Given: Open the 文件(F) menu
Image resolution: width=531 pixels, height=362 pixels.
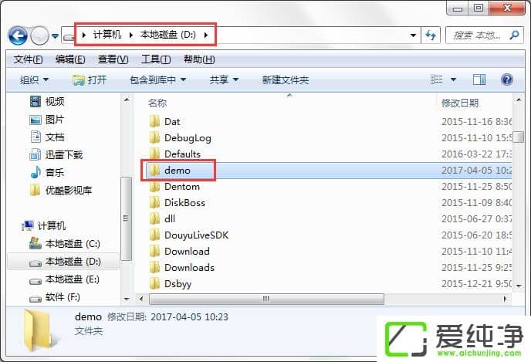Looking at the screenshot, I should pyautogui.click(x=28, y=59).
